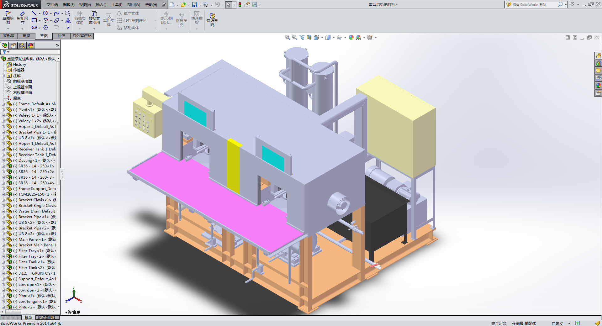The image size is (602, 326).
Task: Select the Spline sketch tool
Action: [x=56, y=13]
